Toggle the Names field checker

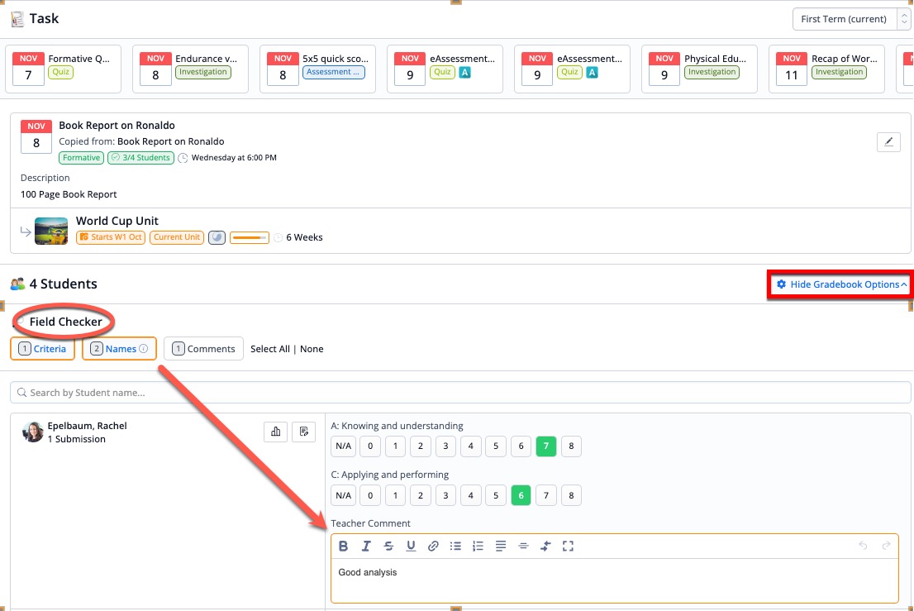click(119, 349)
